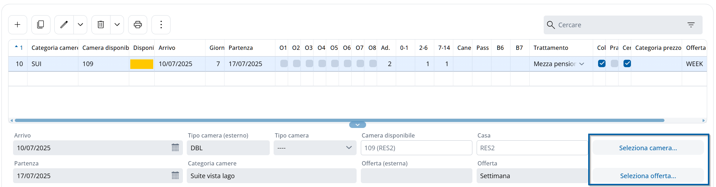Open the Arrivo date calendar picker
The height and width of the screenshot is (187, 716).
click(175, 148)
